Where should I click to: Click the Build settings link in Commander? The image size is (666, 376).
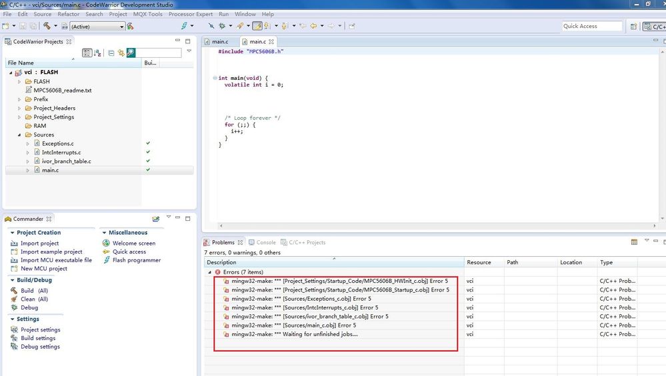coord(38,338)
